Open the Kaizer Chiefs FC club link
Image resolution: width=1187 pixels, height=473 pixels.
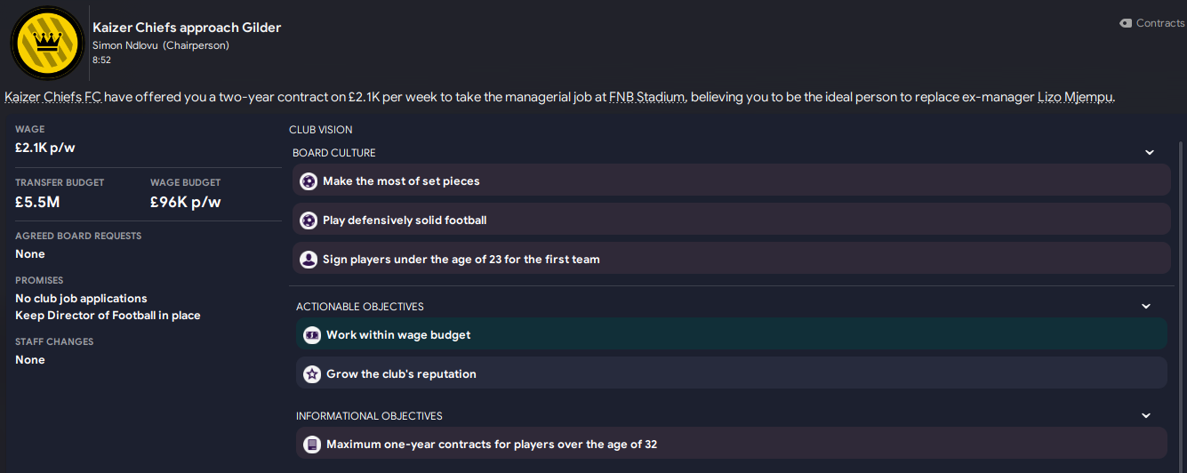click(52, 97)
